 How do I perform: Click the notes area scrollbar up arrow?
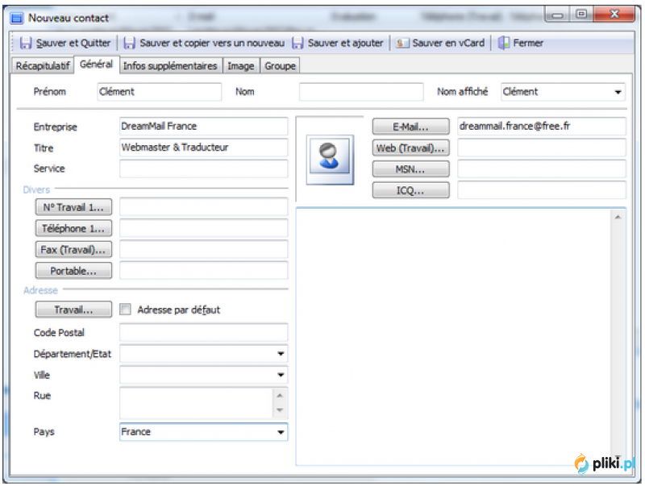pyautogui.click(x=618, y=217)
